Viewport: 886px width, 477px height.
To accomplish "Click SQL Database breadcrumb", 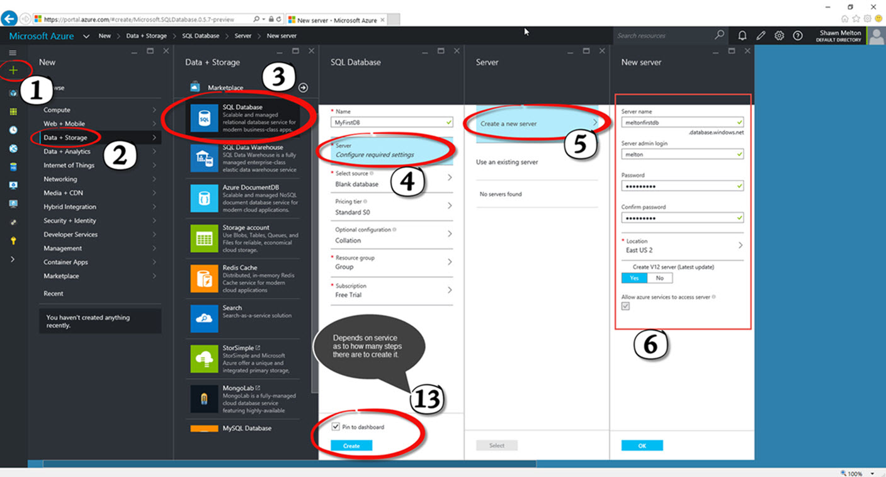I will coord(200,36).
